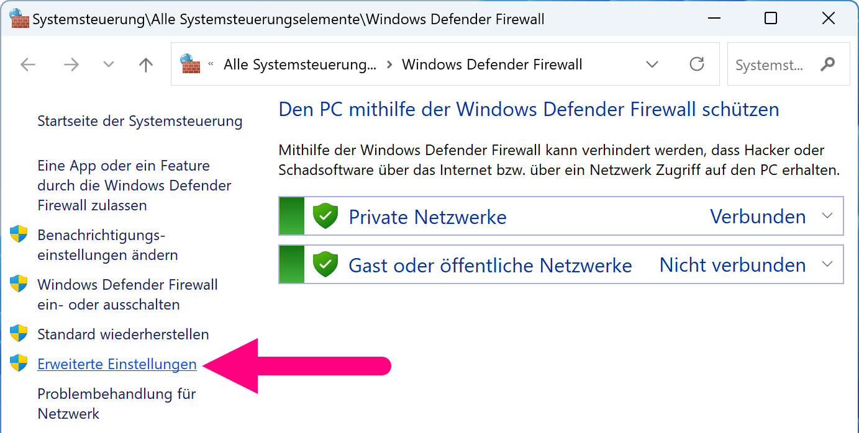Open the address bar history dropdown

pos(652,64)
